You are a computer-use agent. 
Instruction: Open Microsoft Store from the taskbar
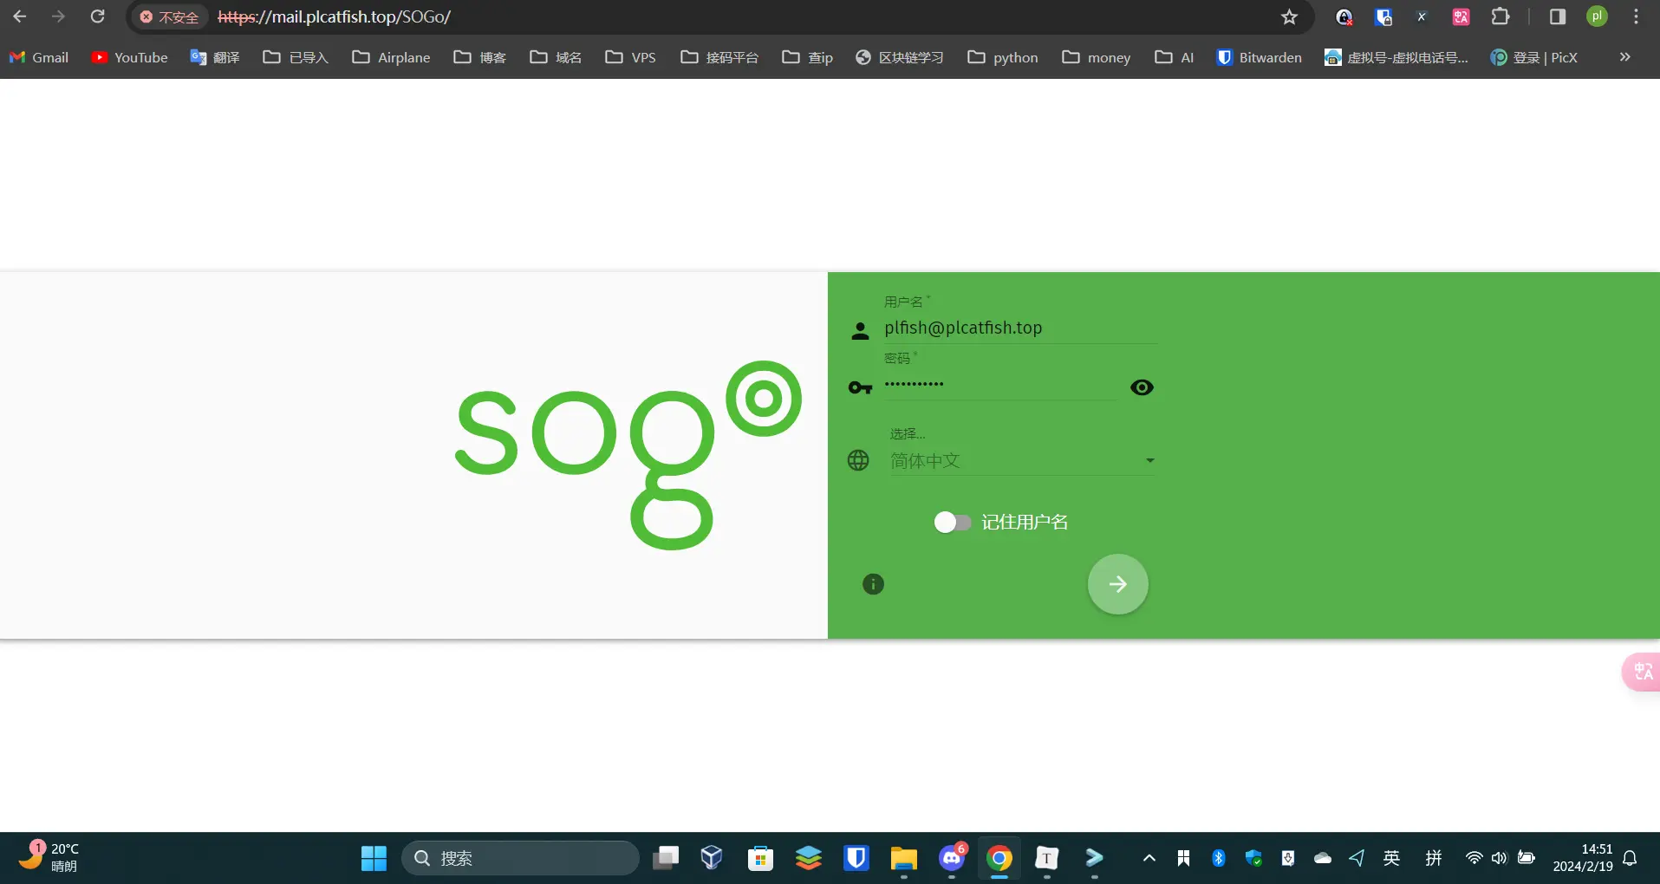tap(760, 858)
